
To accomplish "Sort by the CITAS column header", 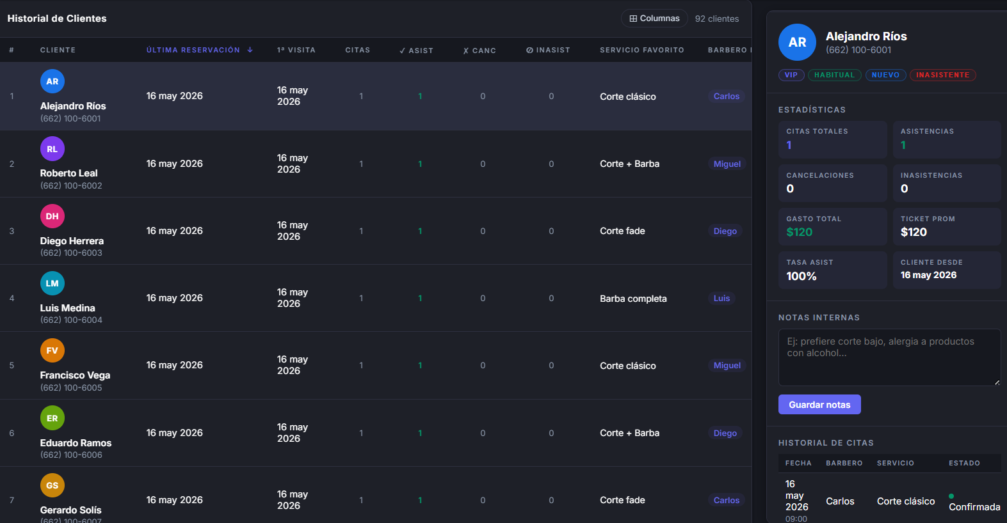I will pos(358,50).
